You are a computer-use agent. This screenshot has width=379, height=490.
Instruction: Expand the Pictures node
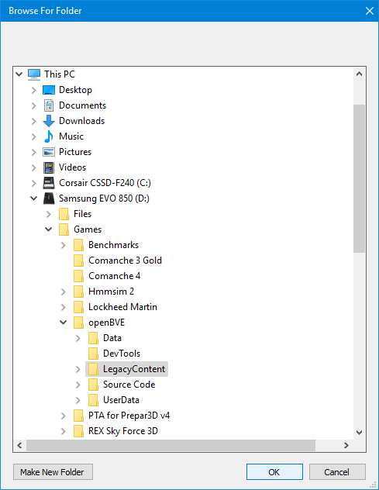coord(34,152)
